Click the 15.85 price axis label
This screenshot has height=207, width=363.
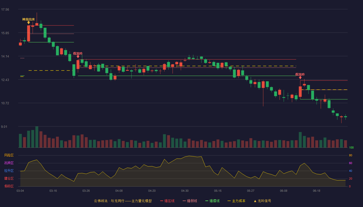tap(5, 33)
